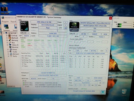The image size is (134, 101).
Task: Open the NVIDIA GeForce 7025 GPU name dropdown
Action: pyautogui.click(x=95, y=23)
